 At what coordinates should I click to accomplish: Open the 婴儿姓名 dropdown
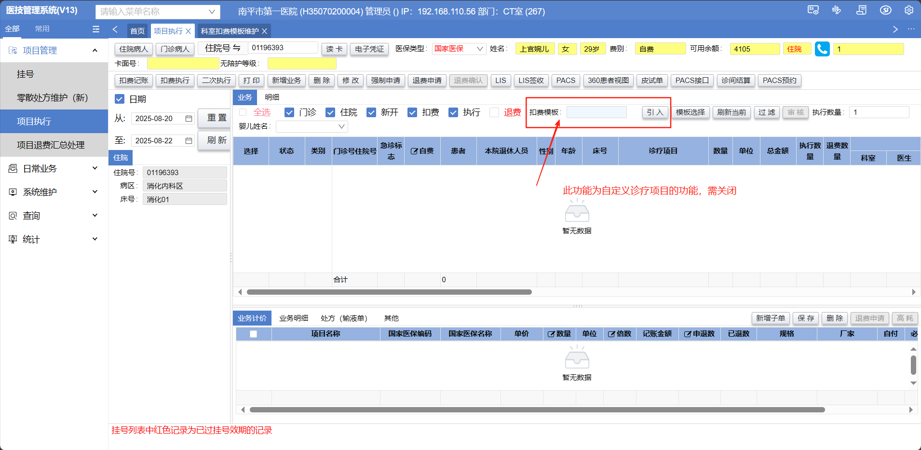point(341,126)
